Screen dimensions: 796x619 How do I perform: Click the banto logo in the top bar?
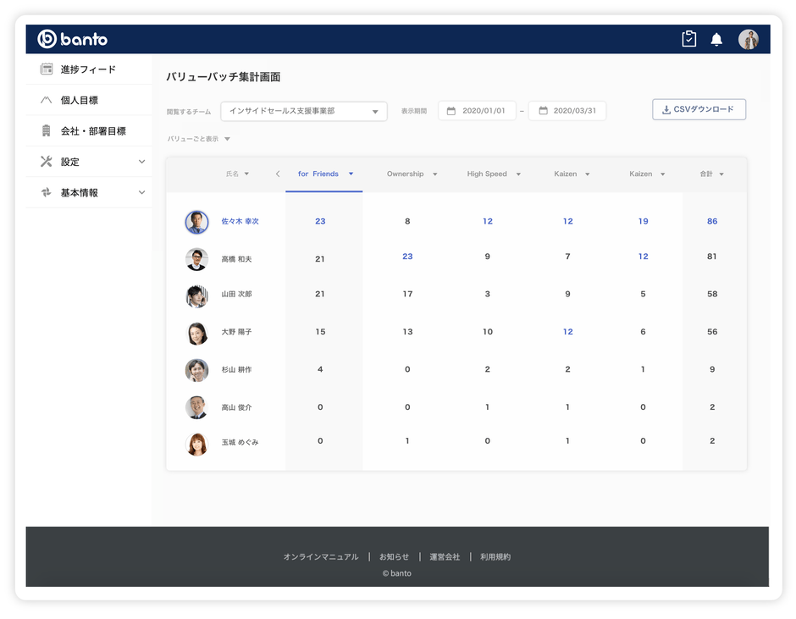pyautogui.click(x=75, y=38)
